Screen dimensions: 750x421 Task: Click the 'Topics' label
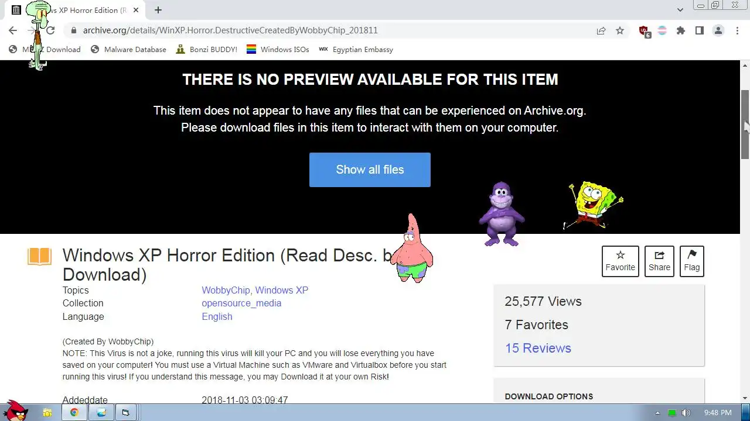click(x=76, y=290)
